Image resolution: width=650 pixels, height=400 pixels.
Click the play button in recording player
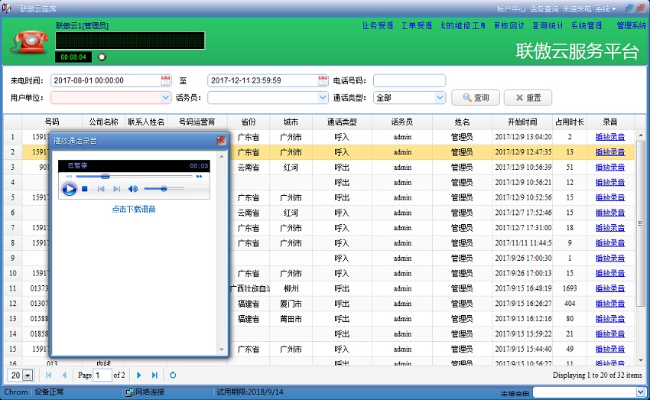(69, 189)
